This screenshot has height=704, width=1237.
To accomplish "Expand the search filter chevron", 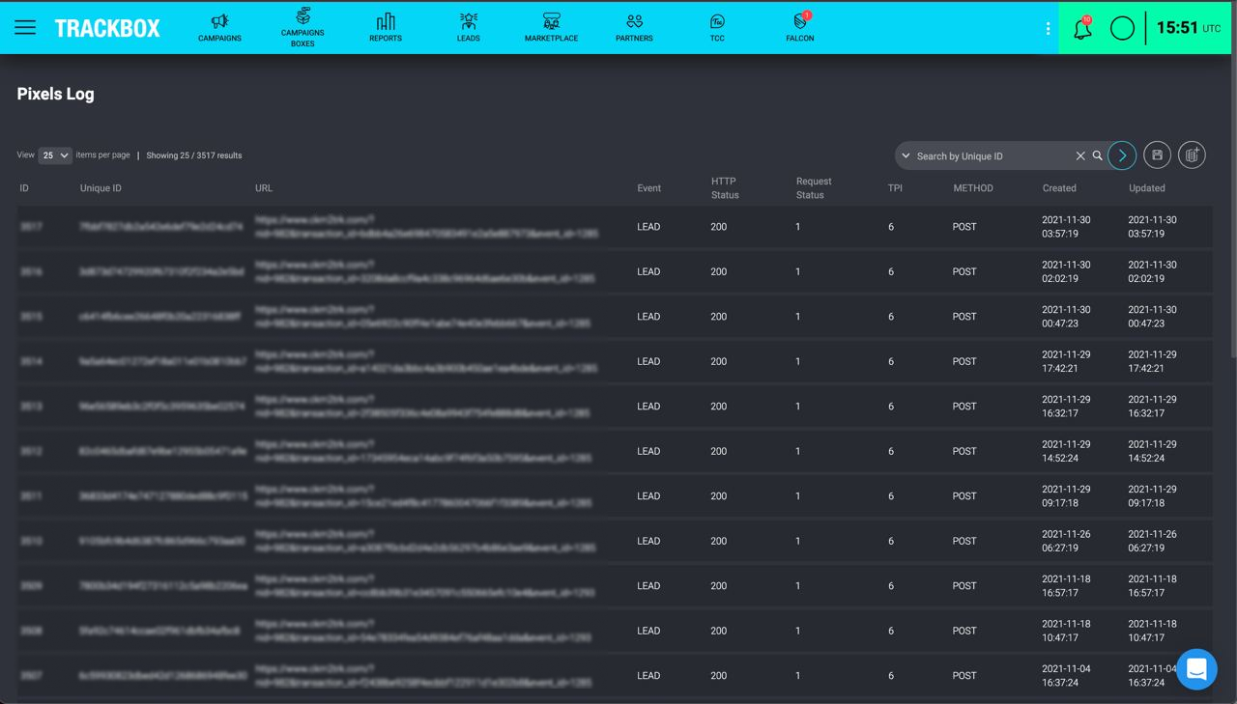I will click(906, 155).
